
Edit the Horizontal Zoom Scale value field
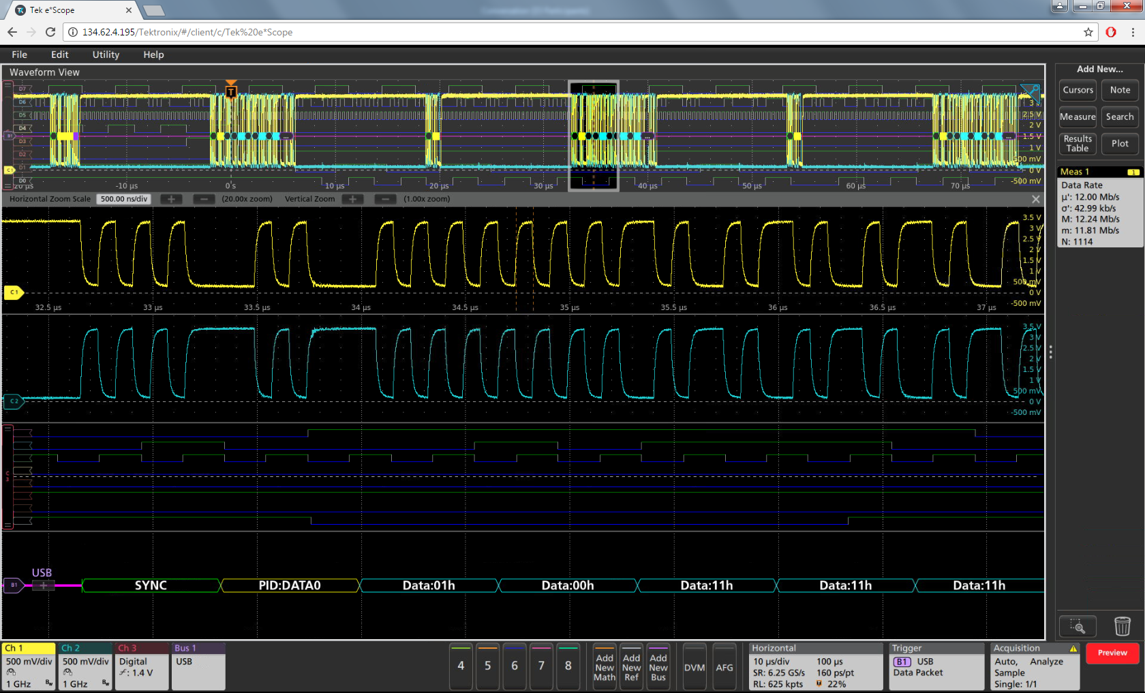(123, 199)
